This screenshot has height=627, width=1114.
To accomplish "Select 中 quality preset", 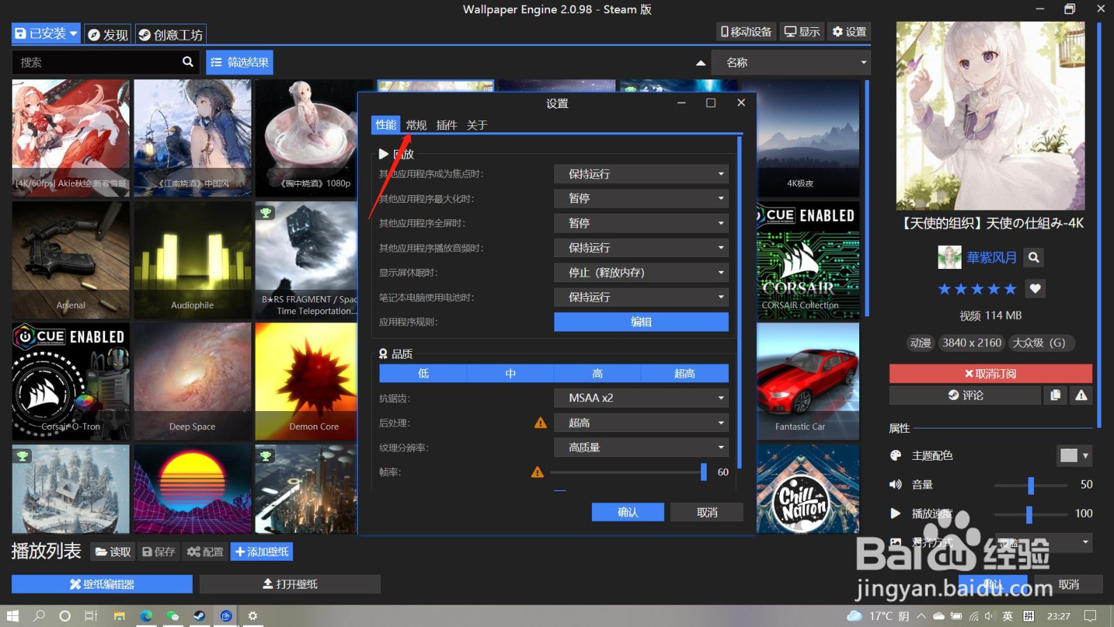I will tap(510, 373).
